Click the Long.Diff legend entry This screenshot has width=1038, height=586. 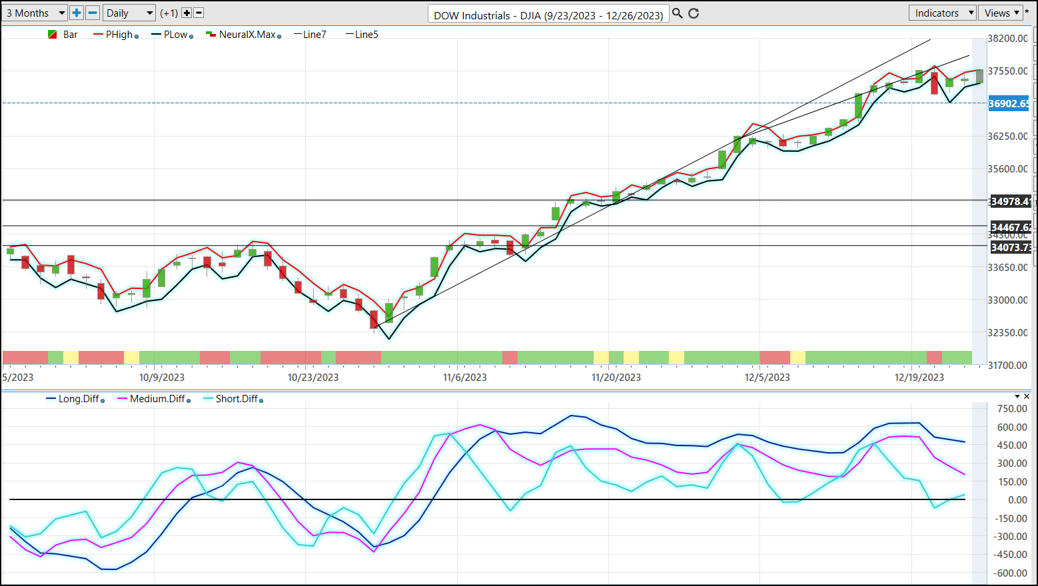click(79, 399)
